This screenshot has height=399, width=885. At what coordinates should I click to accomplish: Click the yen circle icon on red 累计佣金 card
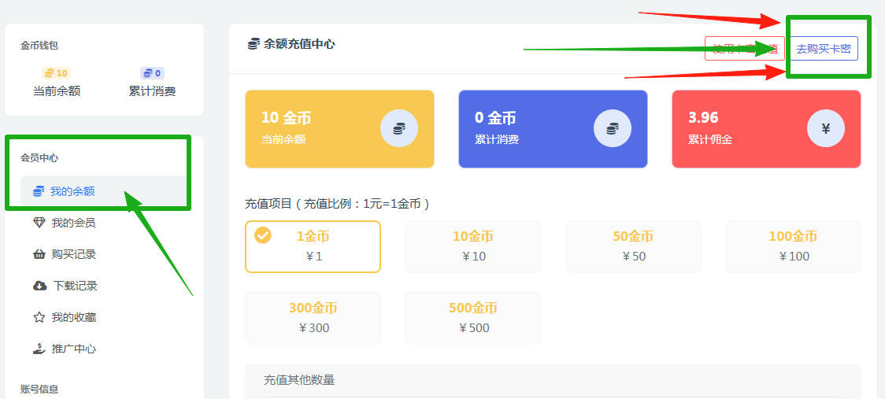tap(826, 129)
